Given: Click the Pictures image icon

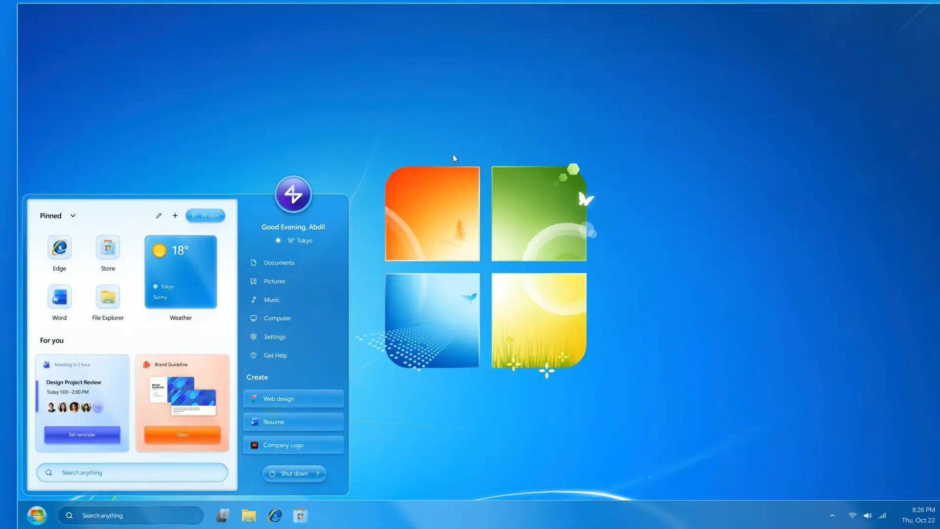Looking at the screenshot, I should tap(254, 281).
